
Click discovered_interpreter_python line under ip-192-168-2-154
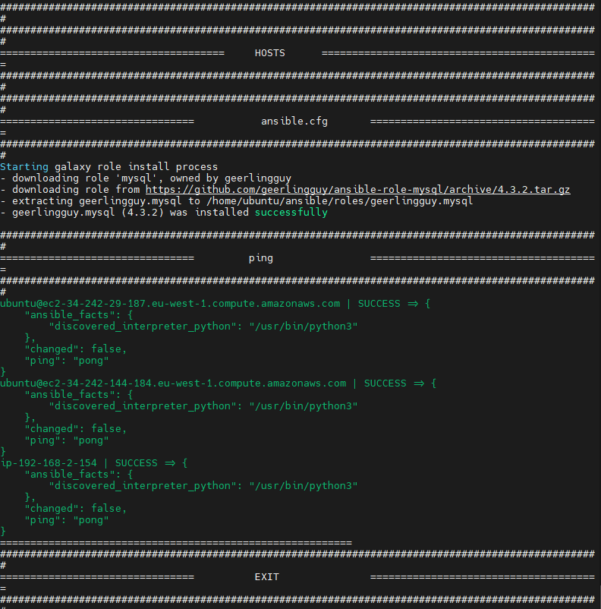(203, 486)
